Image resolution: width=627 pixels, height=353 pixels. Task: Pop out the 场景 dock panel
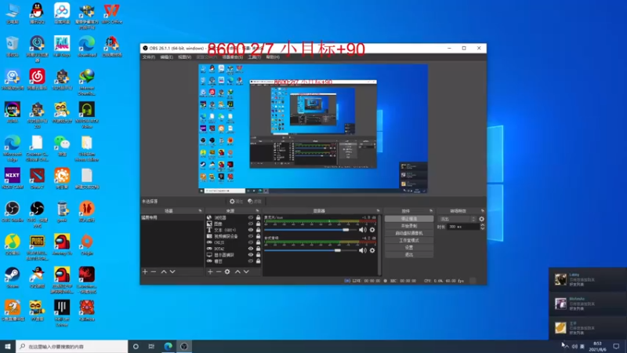(x=200, y=211)
